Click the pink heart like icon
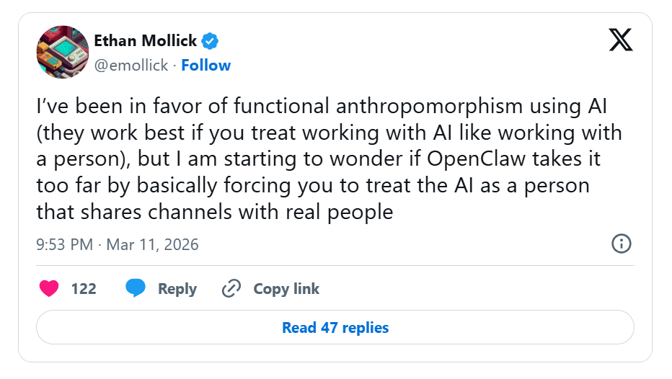This screenshot has width=672, height=379. tap(49, 289)
